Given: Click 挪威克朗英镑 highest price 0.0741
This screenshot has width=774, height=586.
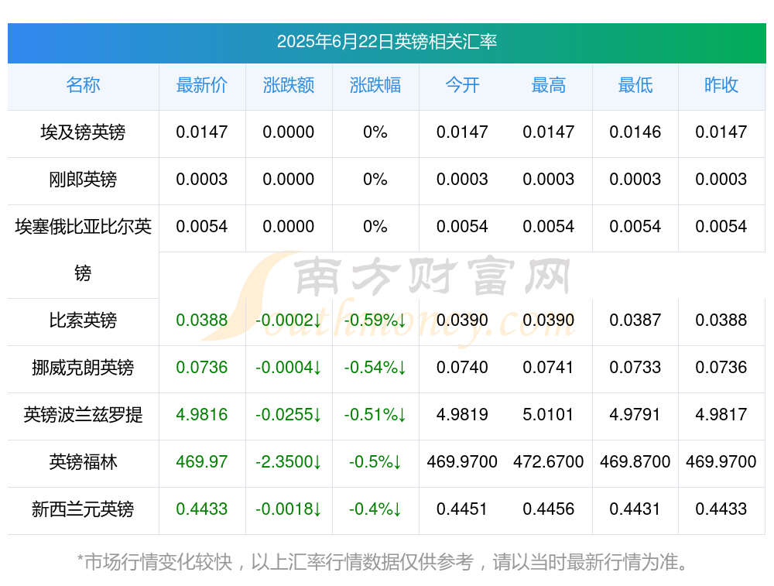Looking at the screenshot, I should [x=549, y=368].
